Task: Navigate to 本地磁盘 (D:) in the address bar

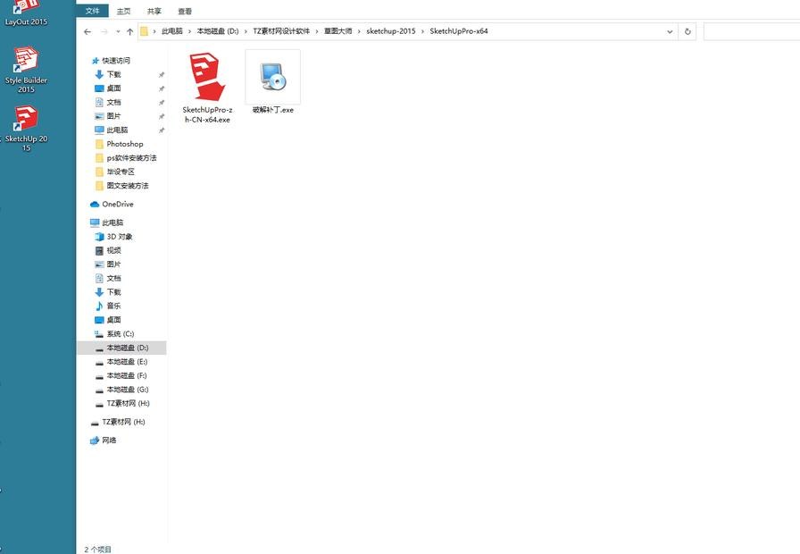Action: 218,31
